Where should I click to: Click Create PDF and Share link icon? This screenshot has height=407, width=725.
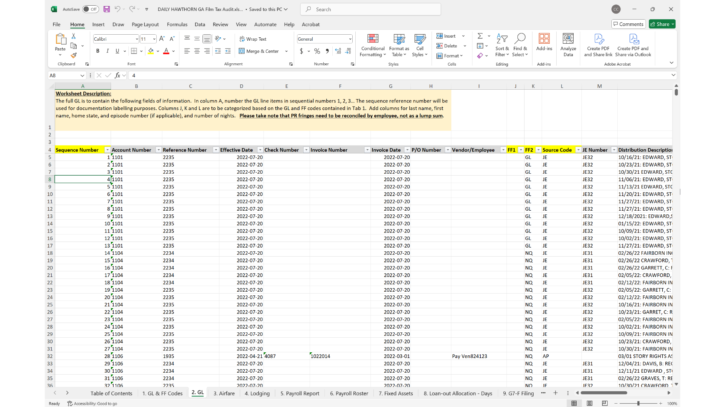pos(599,38)
